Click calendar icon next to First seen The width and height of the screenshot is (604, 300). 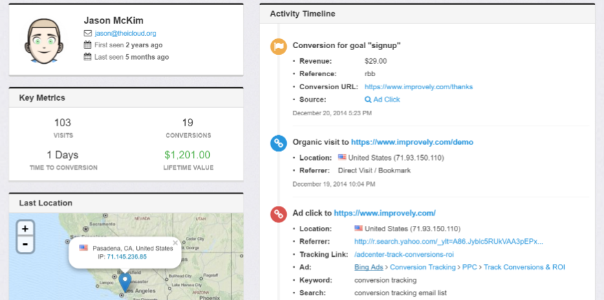tap(87, 45)
